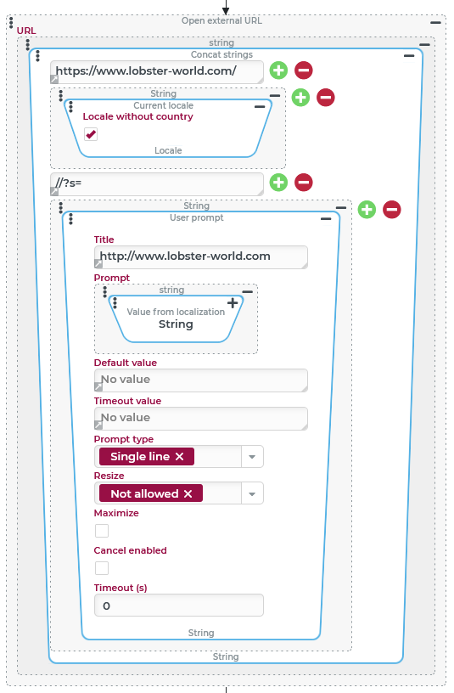The width and height of the screenshot is (454, 693).
Task: Collapse the User prompt block
Action: pyautogui.click(x=326, y=219)
